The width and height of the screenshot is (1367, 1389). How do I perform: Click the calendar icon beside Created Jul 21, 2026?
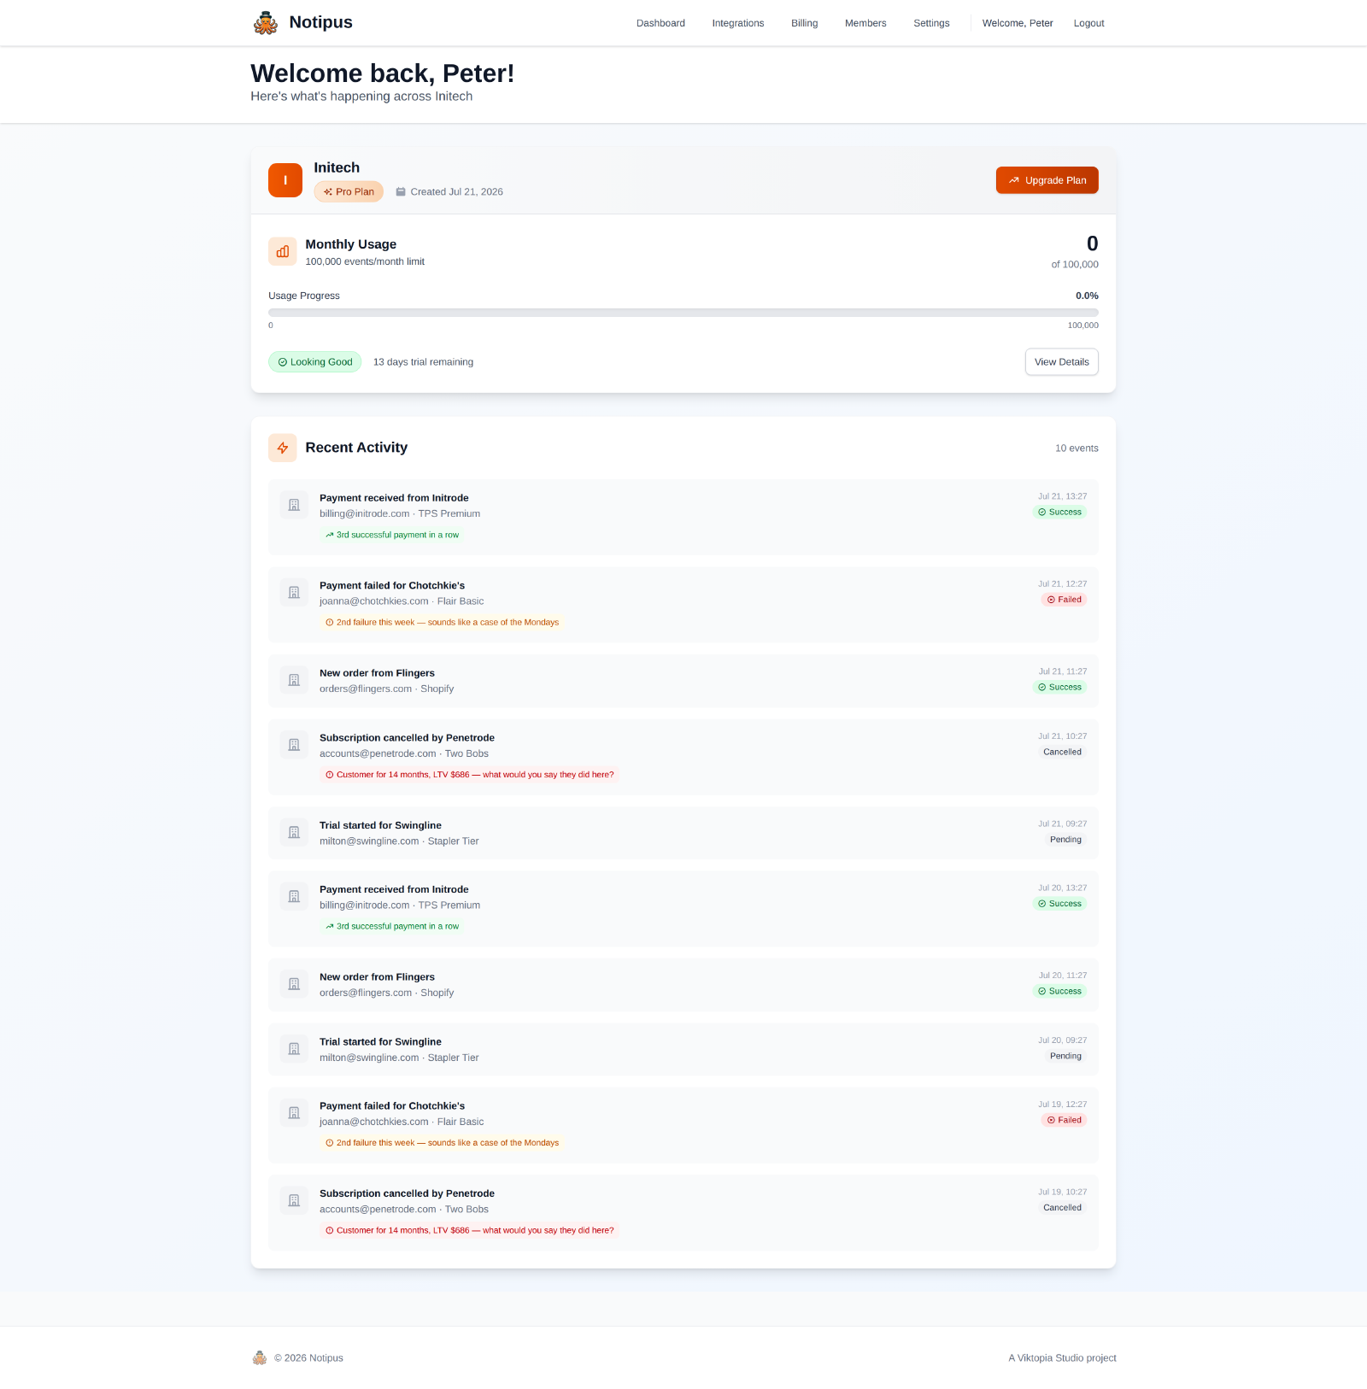(401, 192)
